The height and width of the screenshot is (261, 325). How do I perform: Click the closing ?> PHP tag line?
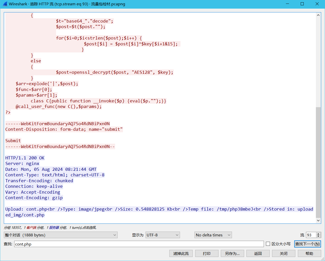tap(8, 112)
